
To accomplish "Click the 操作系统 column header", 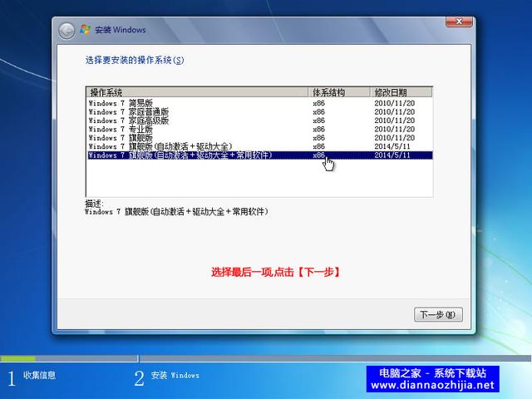I will (x=197, y=92).
